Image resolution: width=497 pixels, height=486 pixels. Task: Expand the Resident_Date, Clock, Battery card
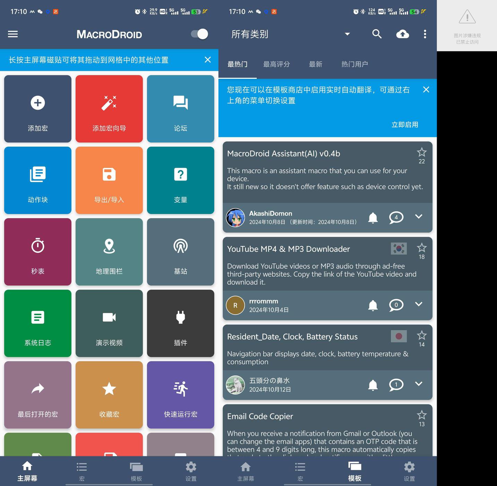(419, 384)
